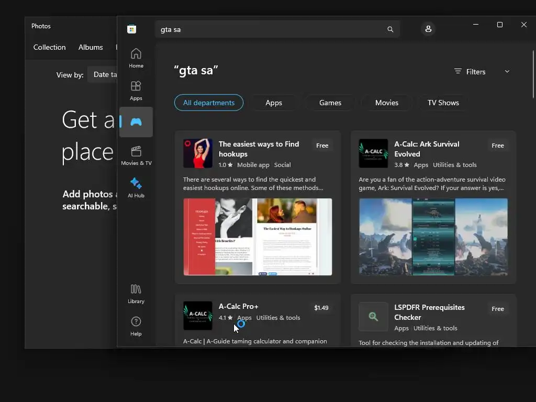The height and width of the screenshot is (402, 536).
Task: Click the hookups app icon
Action: [197, 153]
